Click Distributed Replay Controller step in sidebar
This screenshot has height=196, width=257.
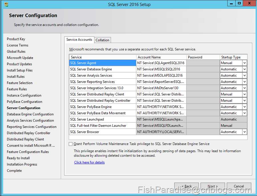pos(29,133)
